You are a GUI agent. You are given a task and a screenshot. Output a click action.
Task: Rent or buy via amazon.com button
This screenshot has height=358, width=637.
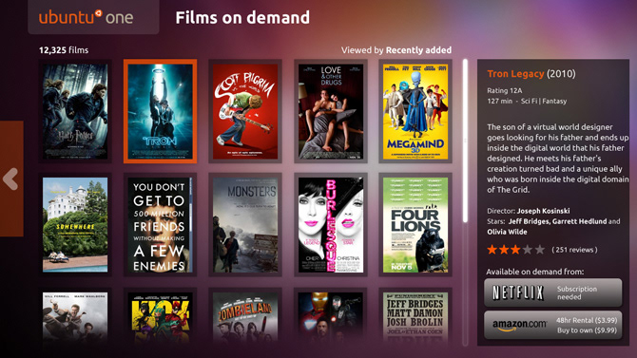coord(553,325)
